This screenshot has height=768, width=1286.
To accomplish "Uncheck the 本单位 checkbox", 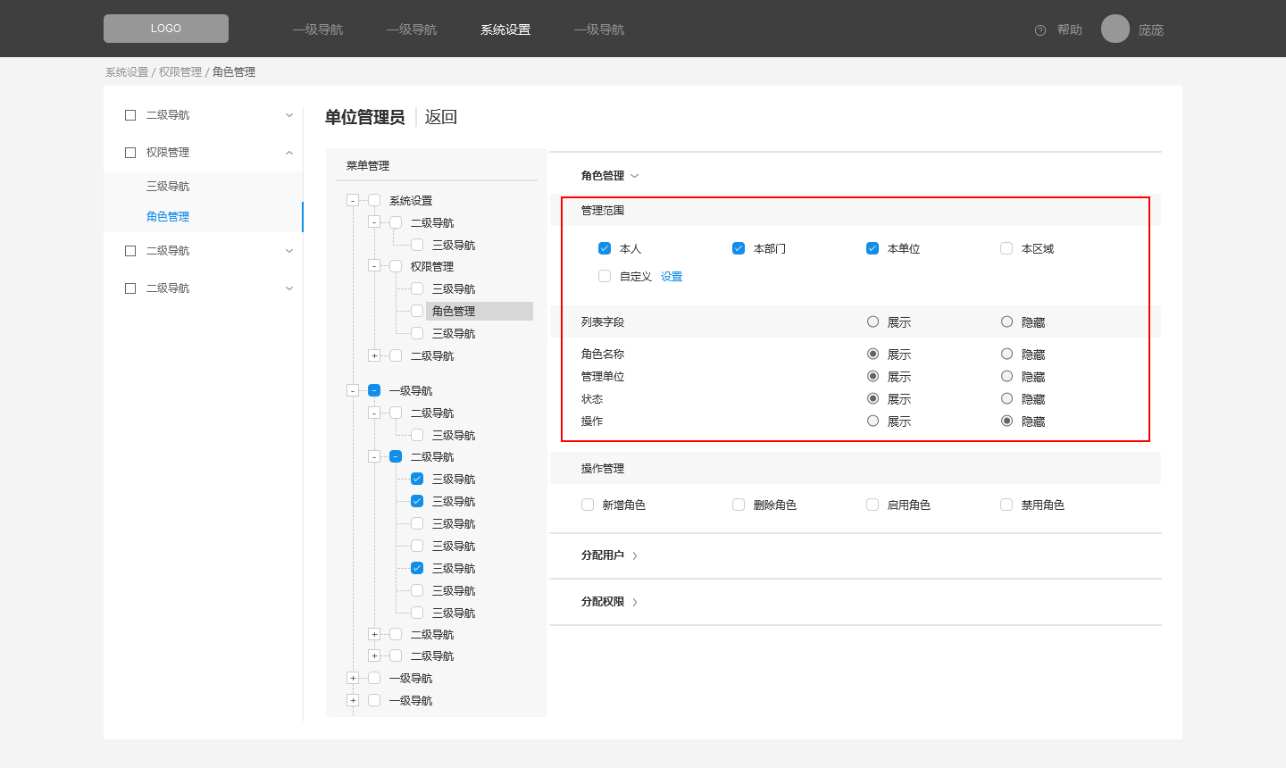I will [873, 248].
